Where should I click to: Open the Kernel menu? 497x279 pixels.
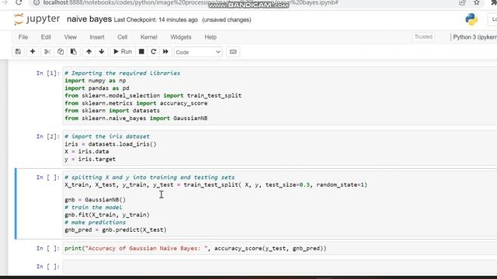tap(149, 37)
